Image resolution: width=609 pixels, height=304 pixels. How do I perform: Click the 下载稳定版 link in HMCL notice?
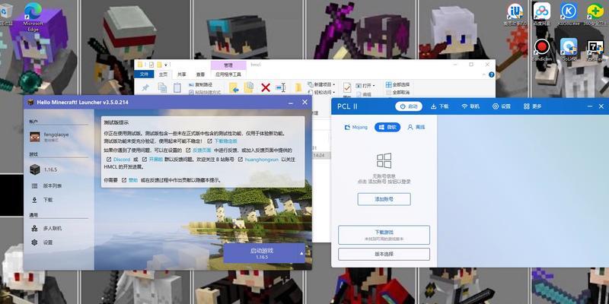(x=225, y=141)
